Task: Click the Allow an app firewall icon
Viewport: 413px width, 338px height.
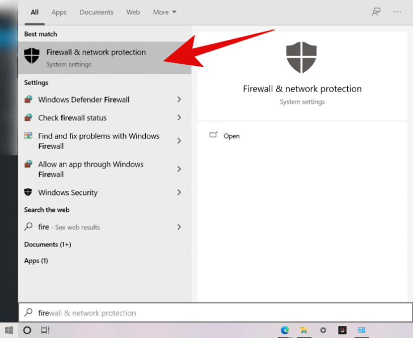Action: (28, 164)
